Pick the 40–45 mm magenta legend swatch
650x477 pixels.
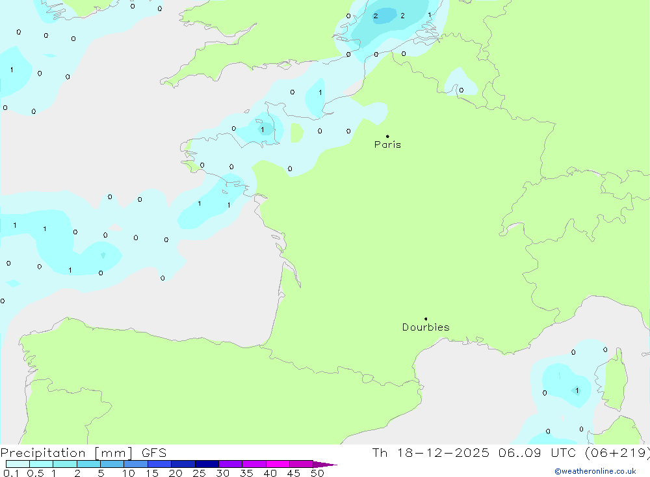coord(278,464)
